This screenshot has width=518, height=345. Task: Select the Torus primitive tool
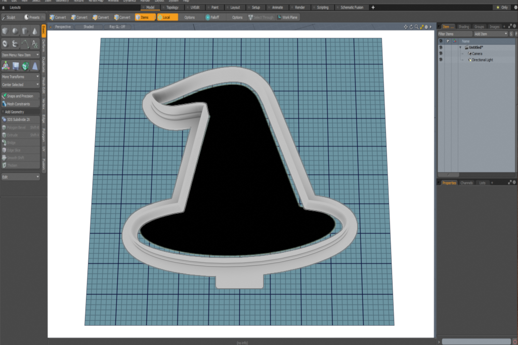click(x=6, y=44)
